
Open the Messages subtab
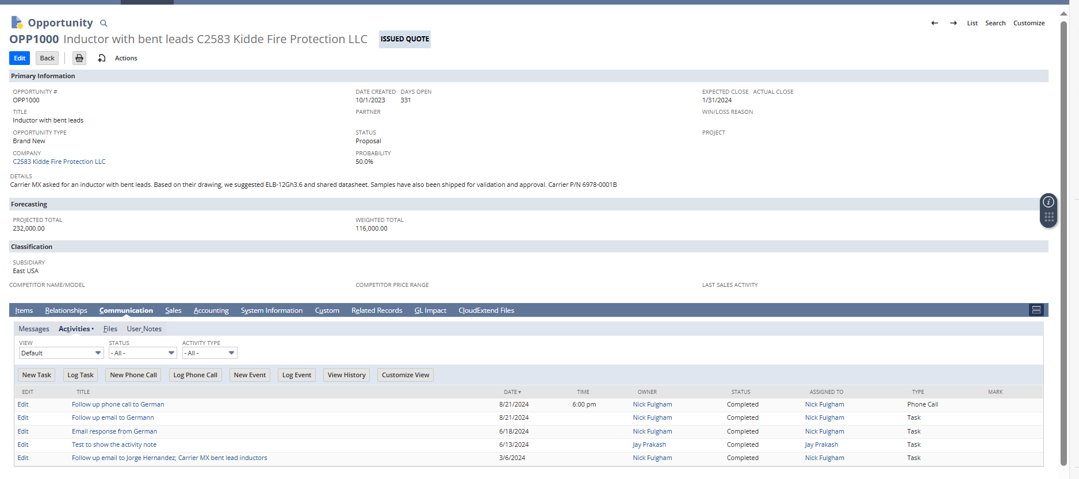(34, 329)
